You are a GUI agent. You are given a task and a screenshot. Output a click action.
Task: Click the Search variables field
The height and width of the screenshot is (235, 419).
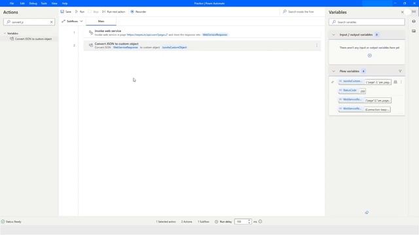pos(367,22)
